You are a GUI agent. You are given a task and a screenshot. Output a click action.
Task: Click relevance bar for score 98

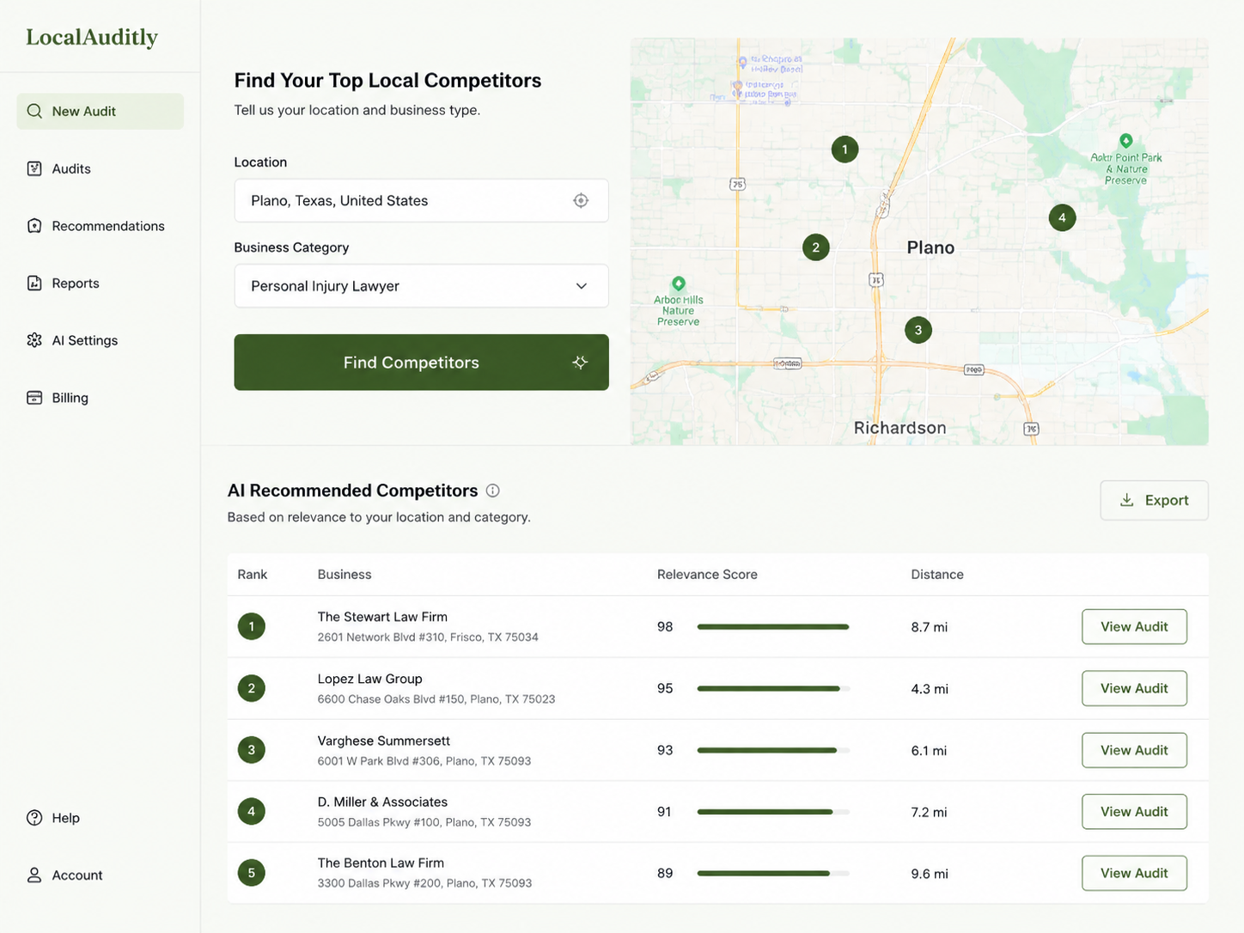(x=773, y=627)
